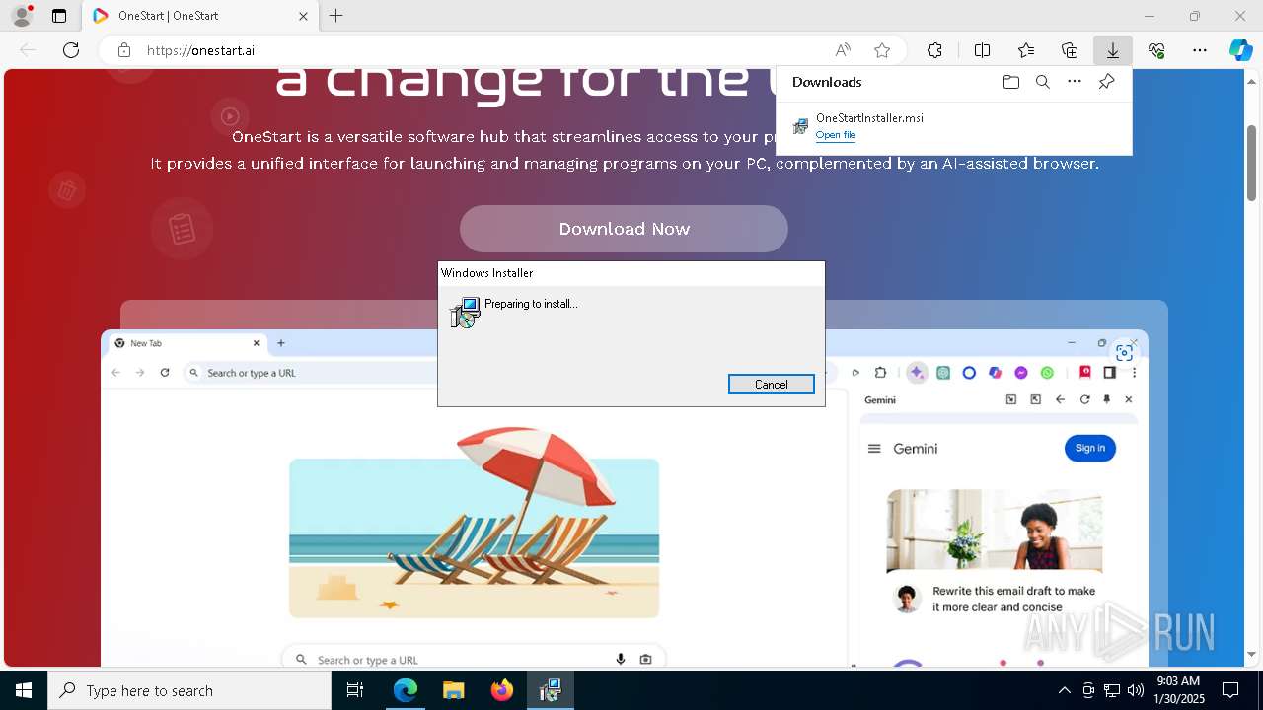1263x710 pixels.
Task: Open Copilot sidebar icon
Action: [1241, 50]
